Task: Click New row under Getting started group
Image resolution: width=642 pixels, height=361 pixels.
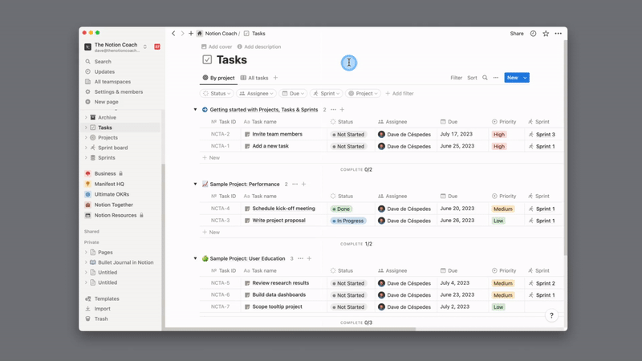Action: pyautogui.click(x=211, y=157)
